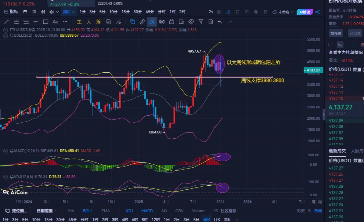Collapse the ETH/USDT永续 legend row
Screen dimensions: 364x222
[5, 30]
